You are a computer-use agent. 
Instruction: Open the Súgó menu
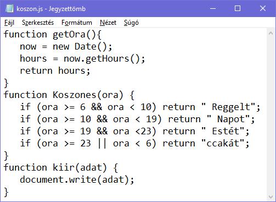click(x=131, y=23)
